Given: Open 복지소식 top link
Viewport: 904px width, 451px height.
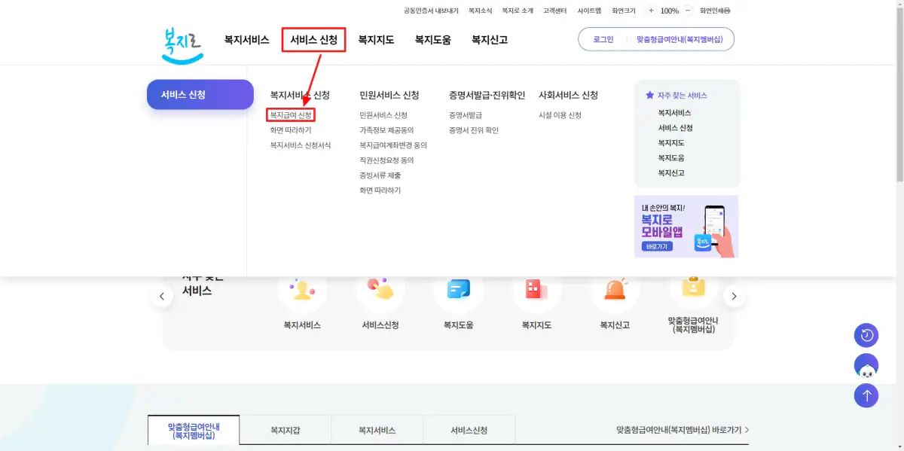Looking at the screenshot, I should coord(480,11).
